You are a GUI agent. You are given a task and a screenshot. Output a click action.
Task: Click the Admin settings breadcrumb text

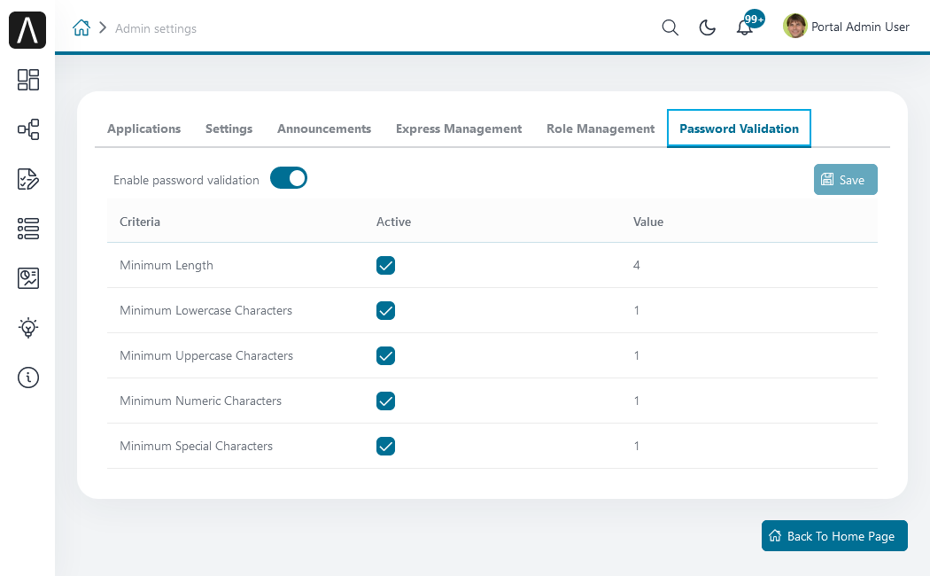point(155,28)
